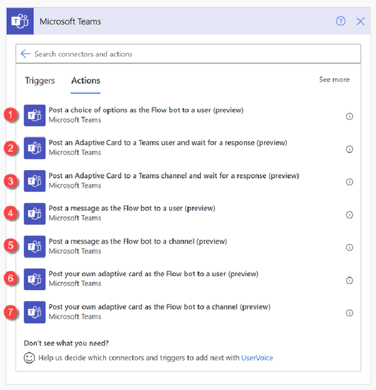The image size is (376, 390).
Task: Open info for 'Post a message to a user'
Action: tap(350, 215)
